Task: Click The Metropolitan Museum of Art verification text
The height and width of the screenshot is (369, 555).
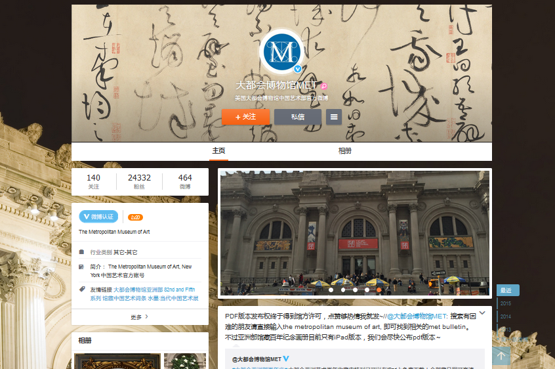Action: coord(114,232)
